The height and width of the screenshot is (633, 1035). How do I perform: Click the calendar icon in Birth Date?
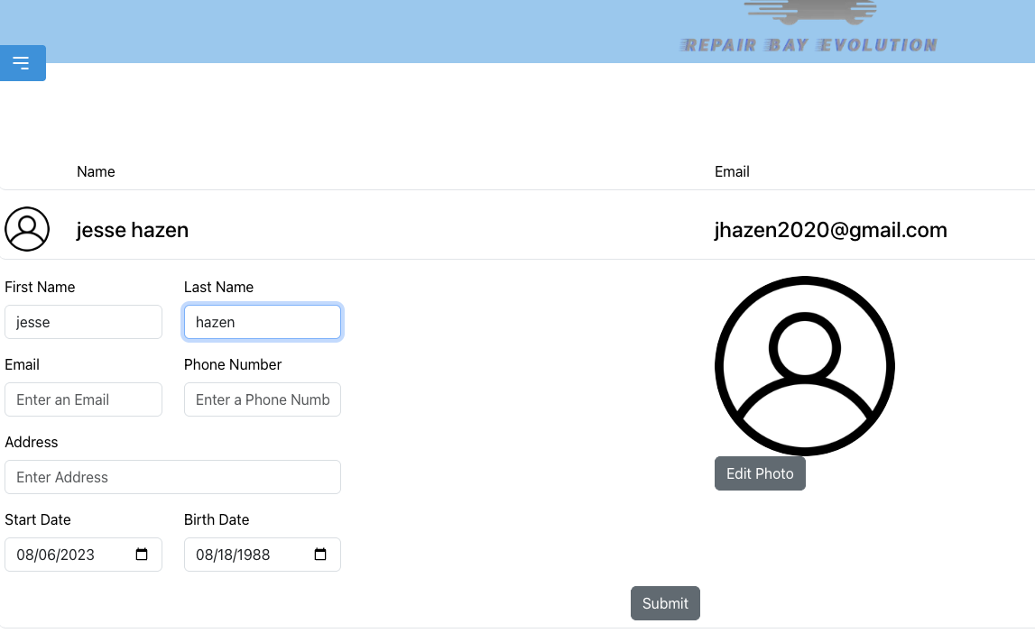coord(320,555)
